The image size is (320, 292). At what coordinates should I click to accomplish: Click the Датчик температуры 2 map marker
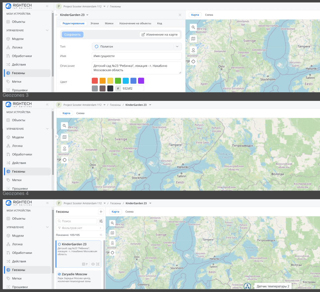(247, 286)
